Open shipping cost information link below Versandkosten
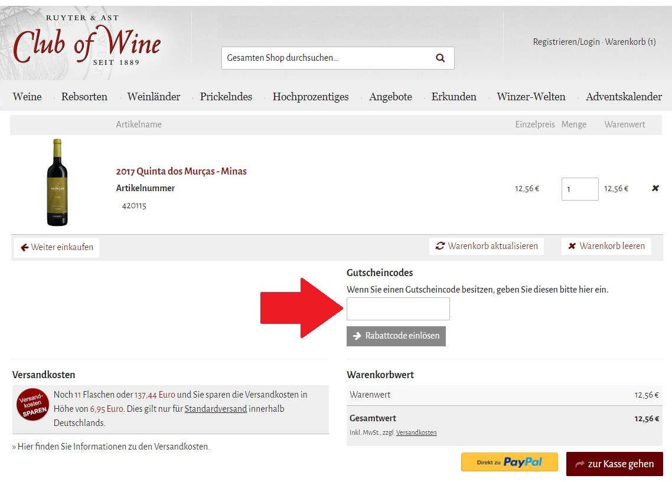 pos(111,447)
